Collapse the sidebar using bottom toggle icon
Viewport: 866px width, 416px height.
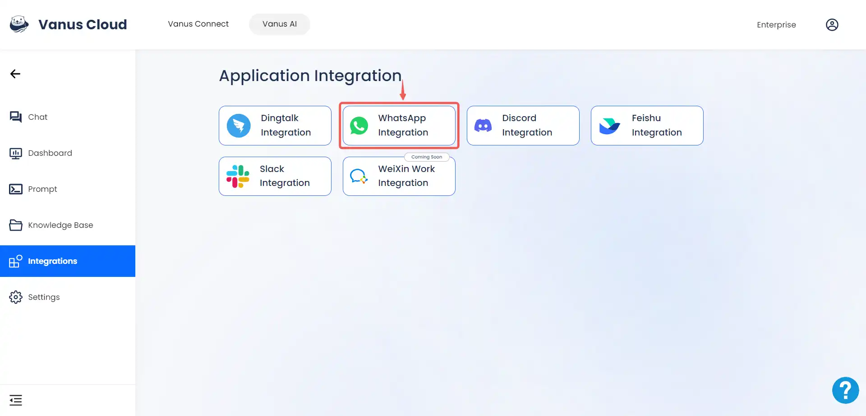(16, 400)
